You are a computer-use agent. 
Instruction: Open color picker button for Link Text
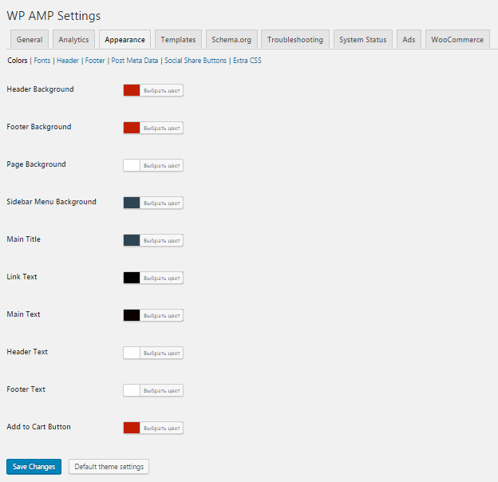coord(161,278)
